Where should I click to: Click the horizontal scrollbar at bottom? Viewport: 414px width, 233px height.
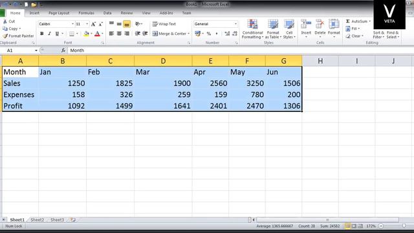point(327,220)
